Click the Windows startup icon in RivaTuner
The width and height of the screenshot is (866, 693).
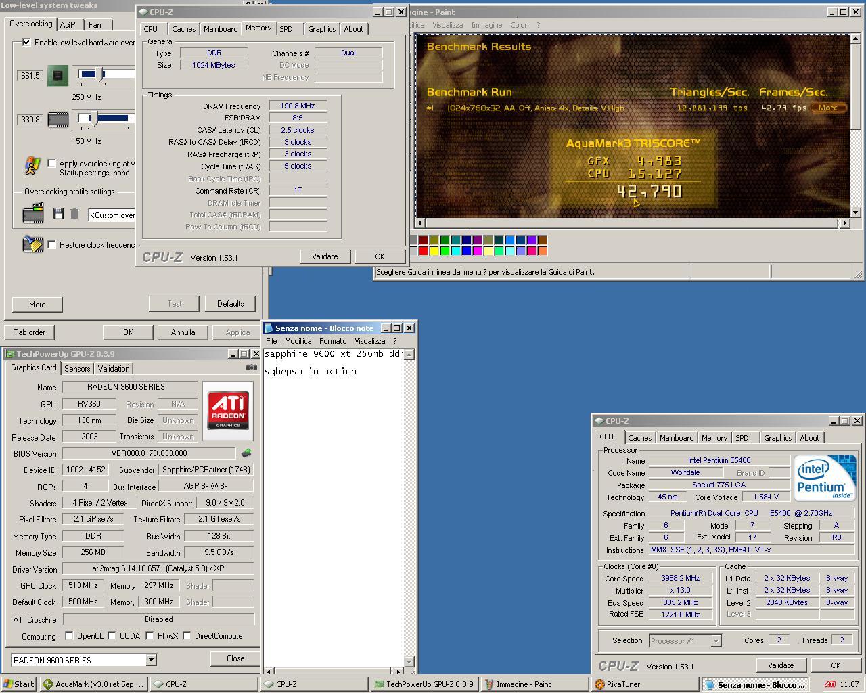(x=32, y=166)
